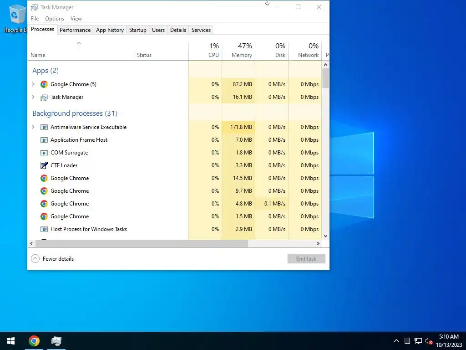Viewport: 466px width, 350px height.
Task: Switch to the Services tab
Action: pyautogui.click(x=201, y=30)
